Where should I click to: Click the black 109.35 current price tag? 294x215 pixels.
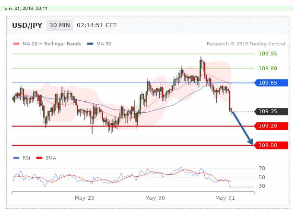pos(271,111)
